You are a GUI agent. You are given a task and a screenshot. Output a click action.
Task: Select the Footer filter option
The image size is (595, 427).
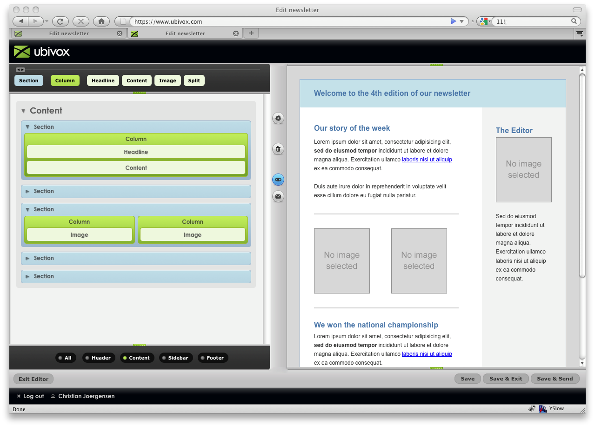(213, 358)
